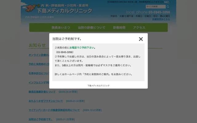Click the phone number 03-5945-3266 in header
The height and width of the screenshot is (123, 197).
coord(159,12)
